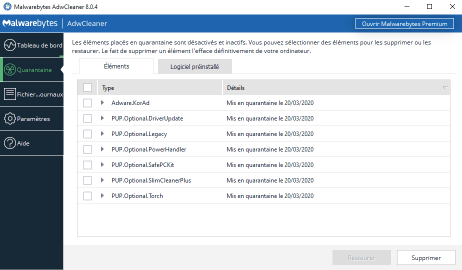This screenshot has height=270, width=462.
Task: Select the PUP.Optional.DriverUpdate type text
Action: 147,118
